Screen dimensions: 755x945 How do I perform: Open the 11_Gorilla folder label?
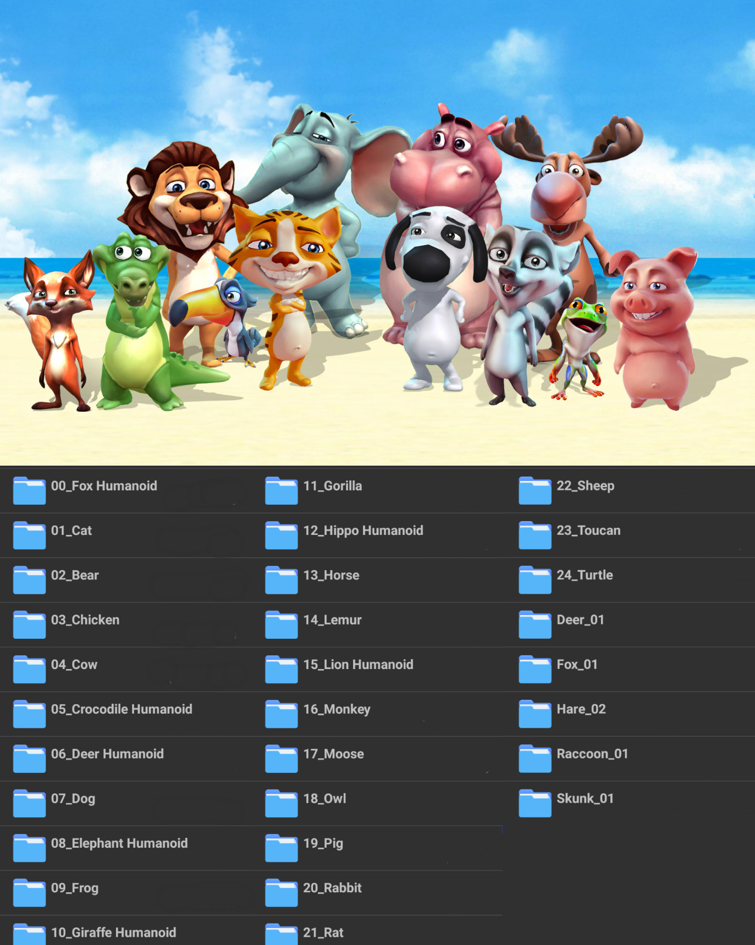[333, 486]
